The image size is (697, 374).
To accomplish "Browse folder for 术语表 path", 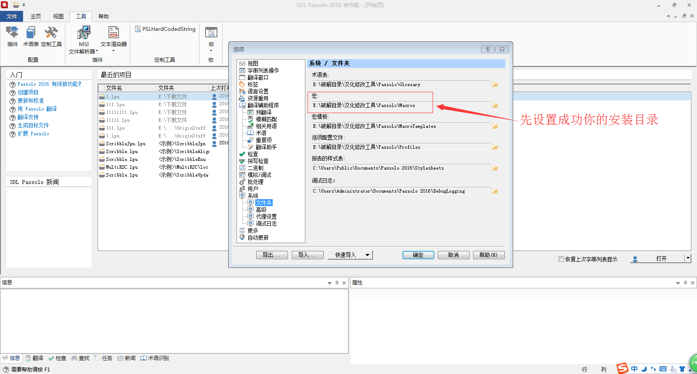I will [495, 85].
